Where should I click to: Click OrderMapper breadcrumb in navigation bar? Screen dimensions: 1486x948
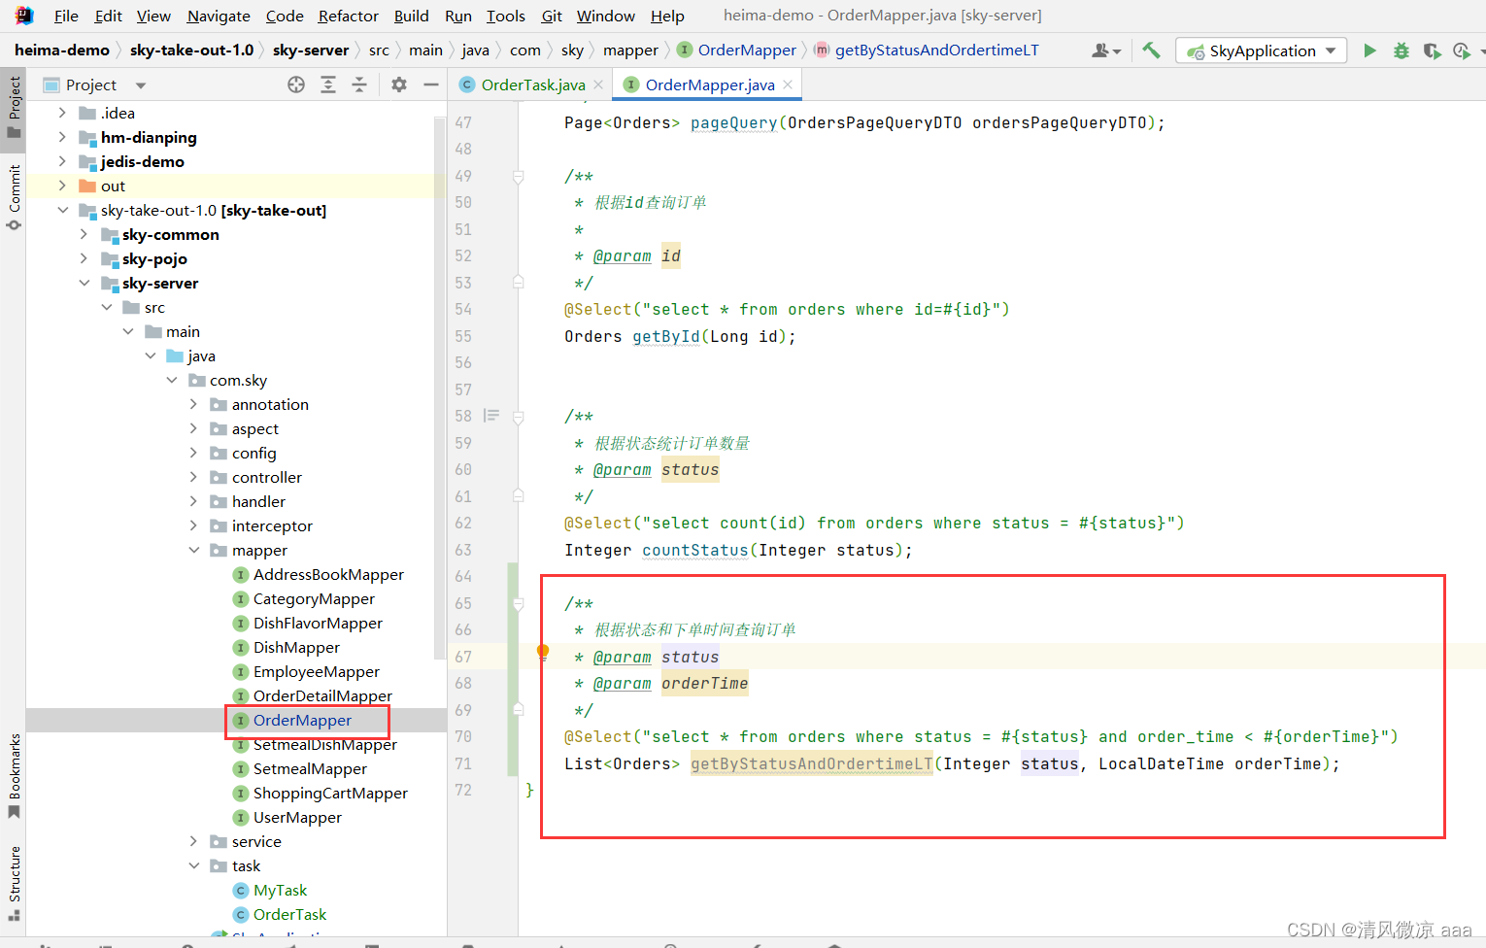pos(737,50)
